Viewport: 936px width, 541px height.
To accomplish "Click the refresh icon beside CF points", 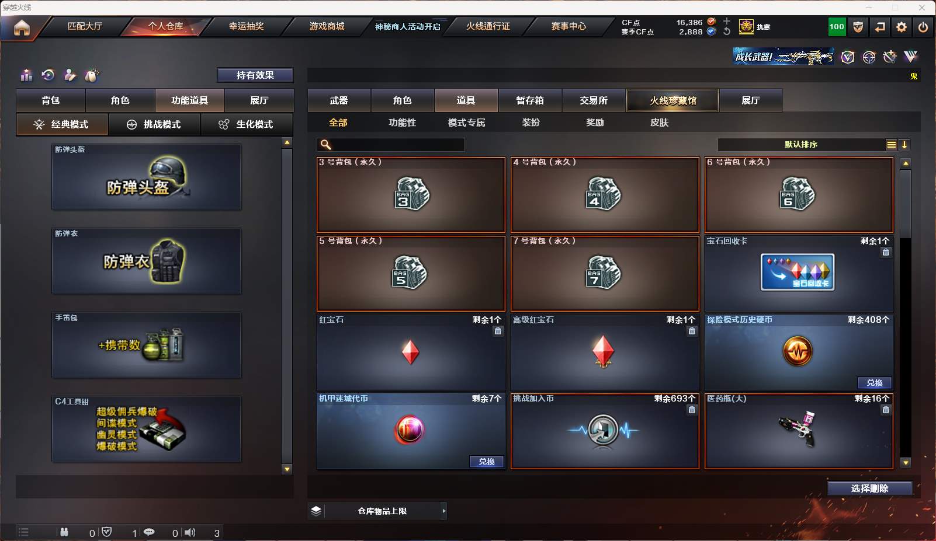I will [x=727, y=32].
